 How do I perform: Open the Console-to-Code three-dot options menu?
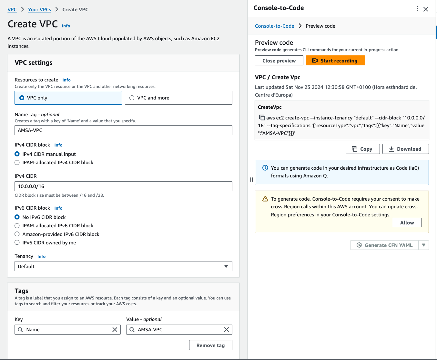[417, 8]
